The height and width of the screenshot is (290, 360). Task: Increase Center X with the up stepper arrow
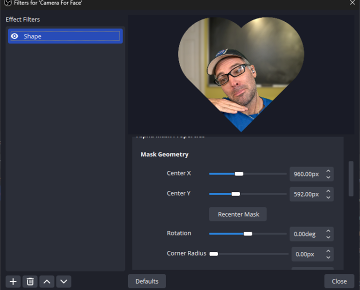click(328, 171)
